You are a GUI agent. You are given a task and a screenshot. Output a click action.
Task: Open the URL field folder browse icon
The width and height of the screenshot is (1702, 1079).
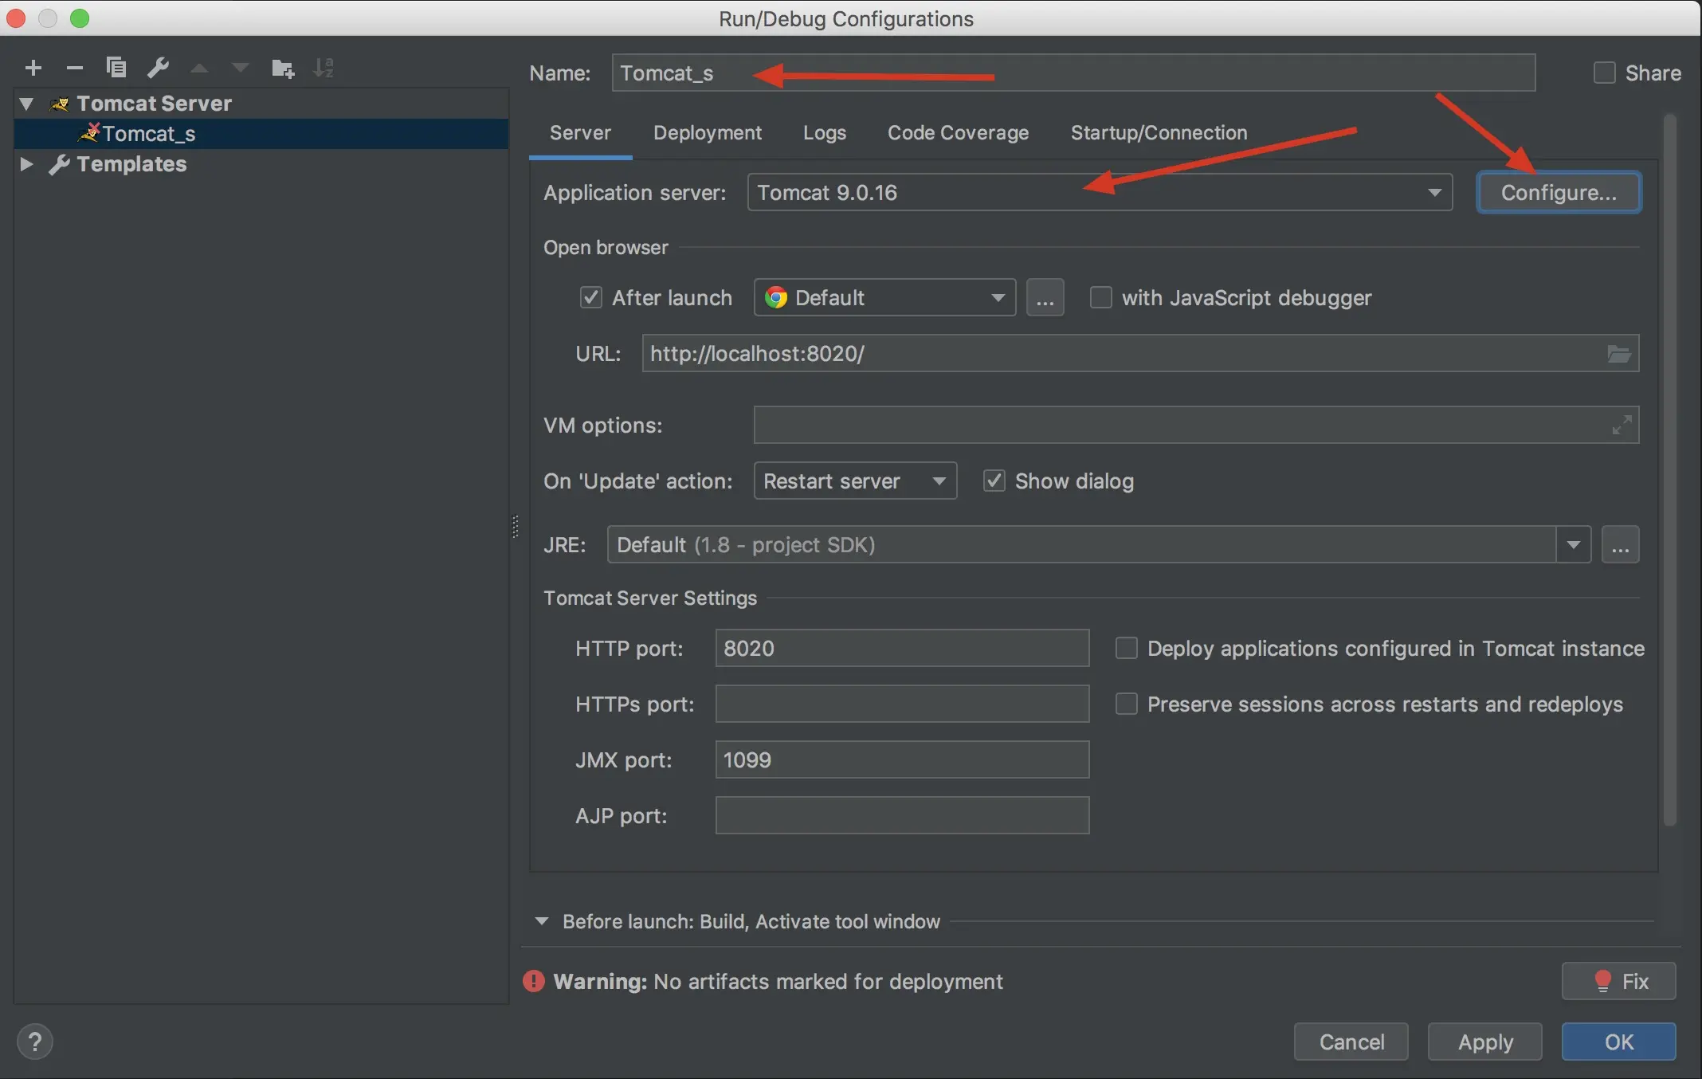1618,354
